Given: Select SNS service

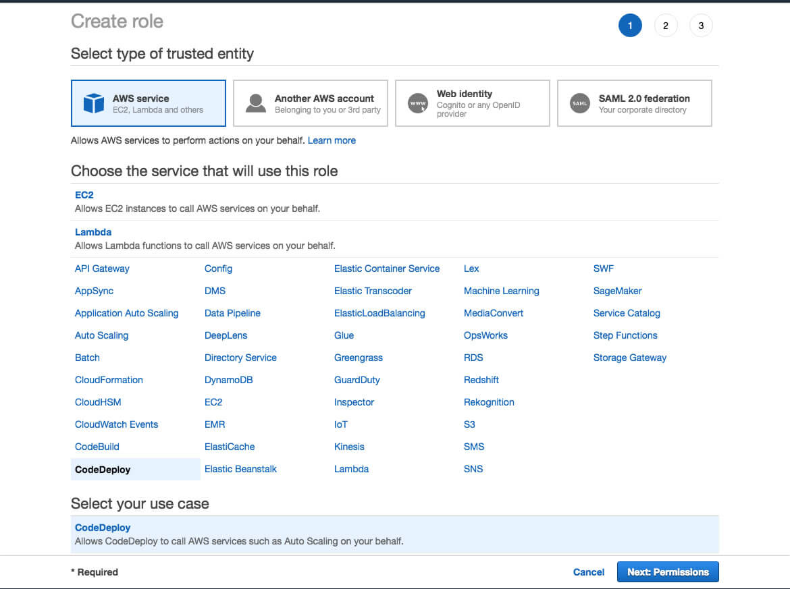Looking at the screenshot, I should coord(473,469).
